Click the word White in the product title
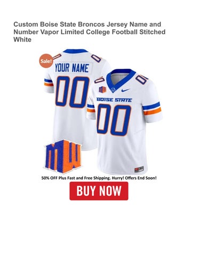 click(x=22, y=39)
